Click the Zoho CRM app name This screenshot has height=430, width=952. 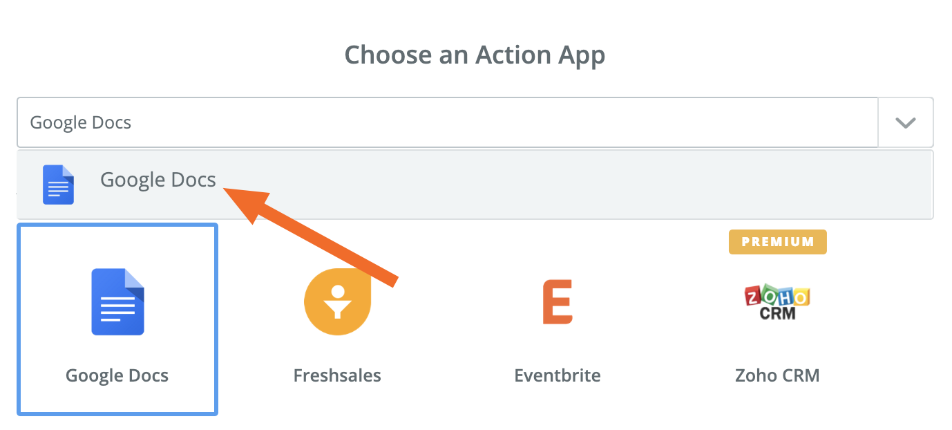tap(777, 375)
